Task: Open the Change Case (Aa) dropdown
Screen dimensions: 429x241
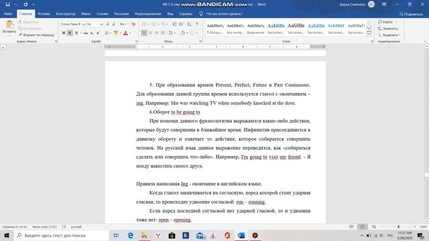Action: [x=123, y=24]
